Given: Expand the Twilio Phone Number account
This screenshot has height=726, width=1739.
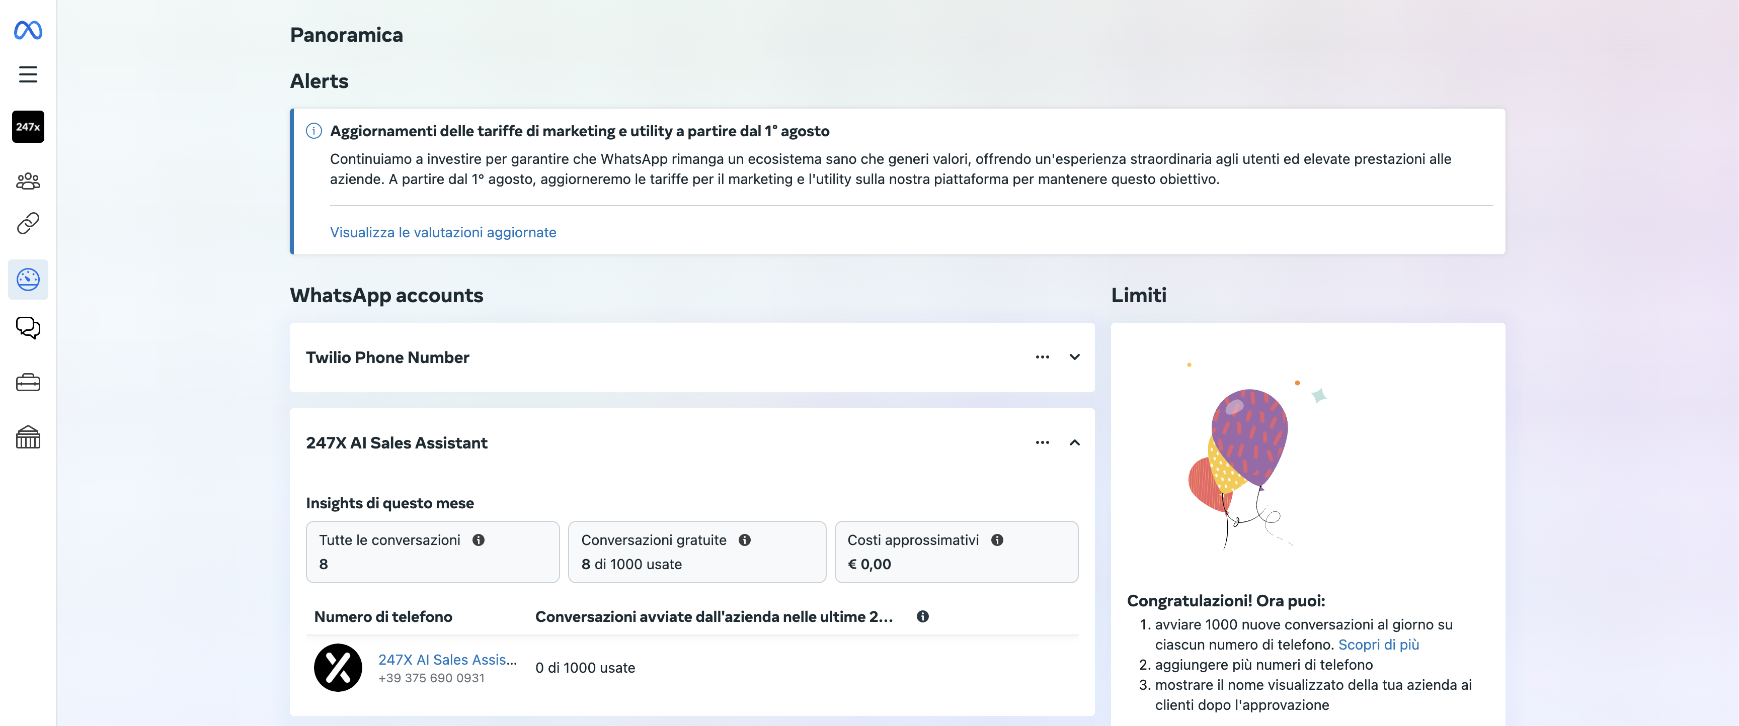Looking at the screenshot, I should 1075,357.
